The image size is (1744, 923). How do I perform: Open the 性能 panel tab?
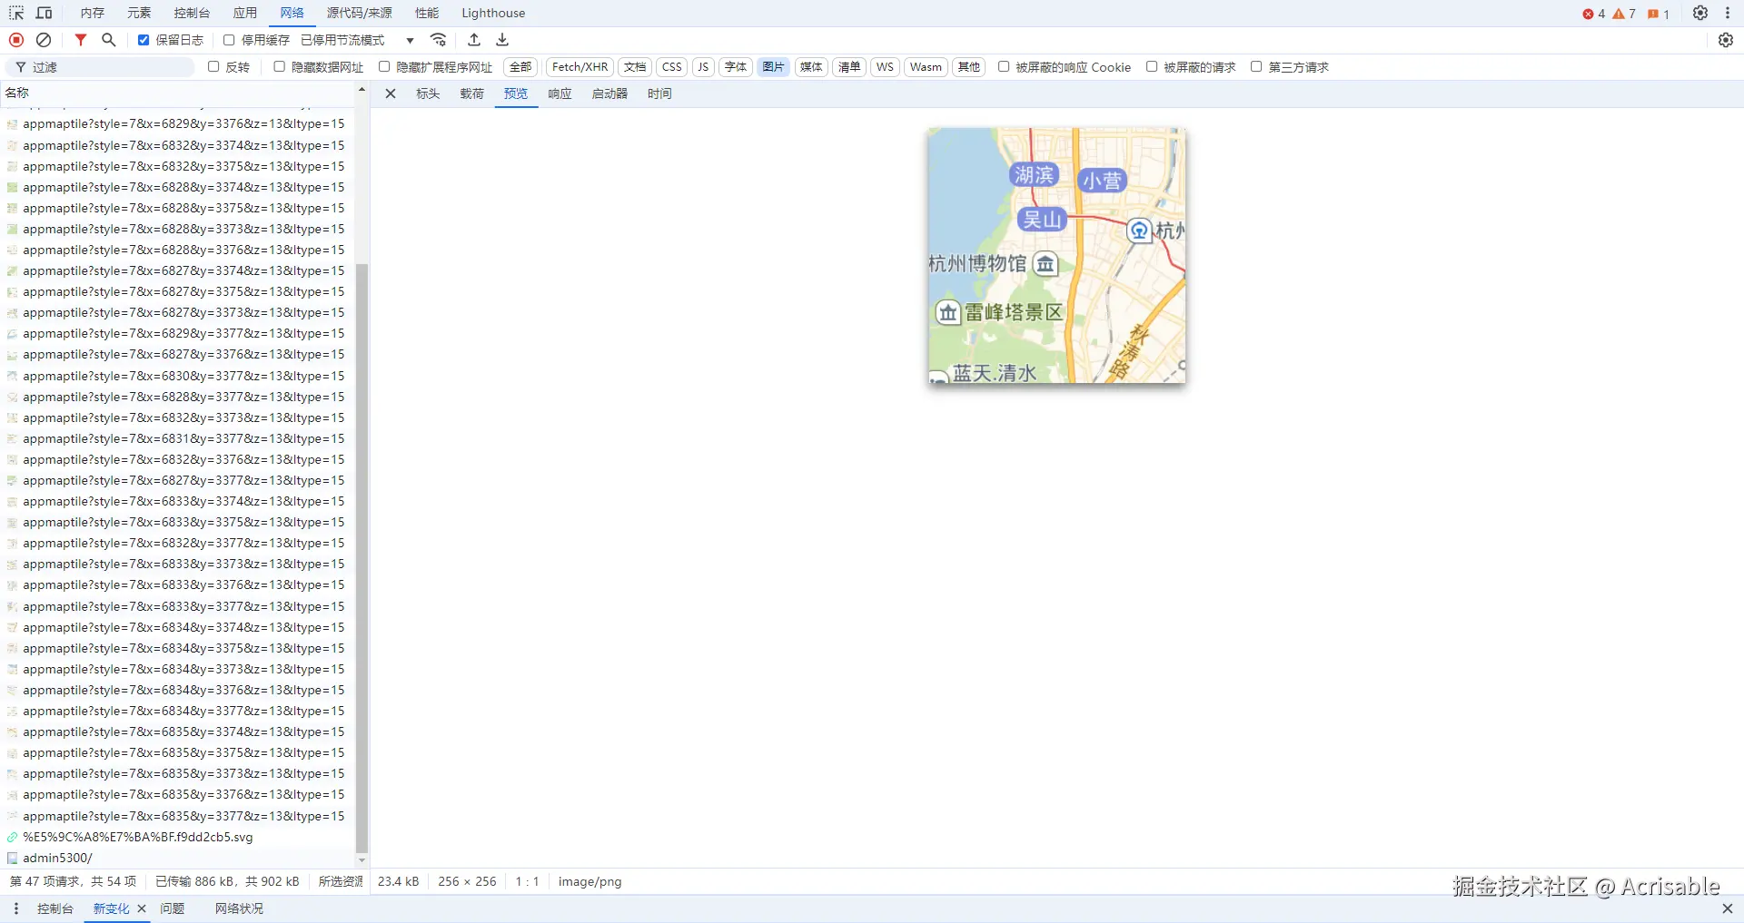pos(427,13)
